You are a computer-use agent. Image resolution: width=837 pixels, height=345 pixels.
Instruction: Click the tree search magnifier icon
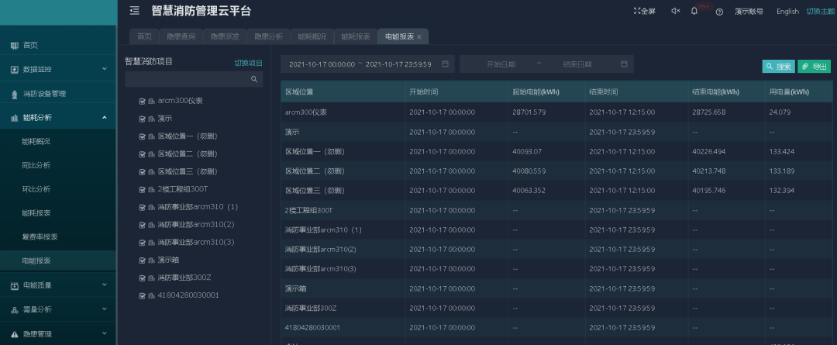255,79
